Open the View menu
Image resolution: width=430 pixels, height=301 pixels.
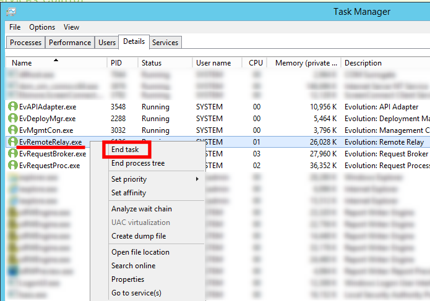[71, 27]
